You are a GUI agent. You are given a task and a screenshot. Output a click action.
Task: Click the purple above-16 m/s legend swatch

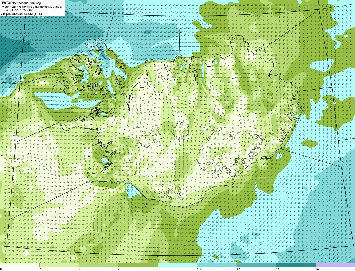click(335, 265)
